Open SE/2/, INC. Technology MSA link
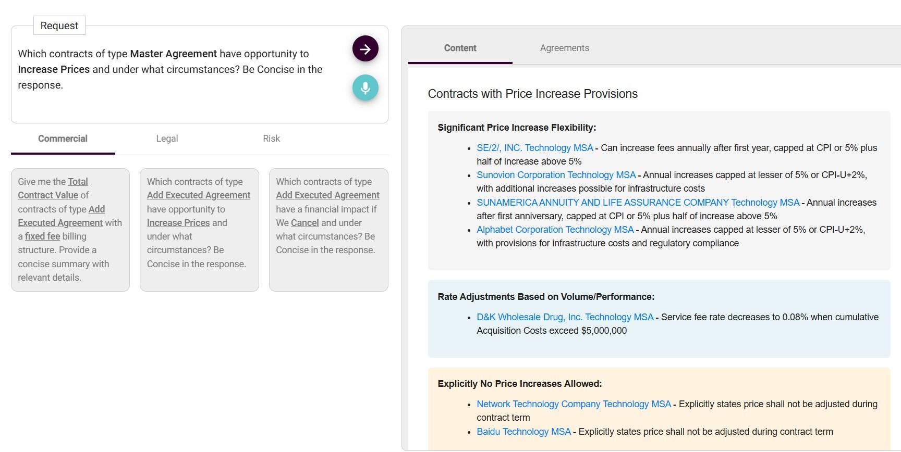This screenshot has height=452, width=901. (534, 148)
